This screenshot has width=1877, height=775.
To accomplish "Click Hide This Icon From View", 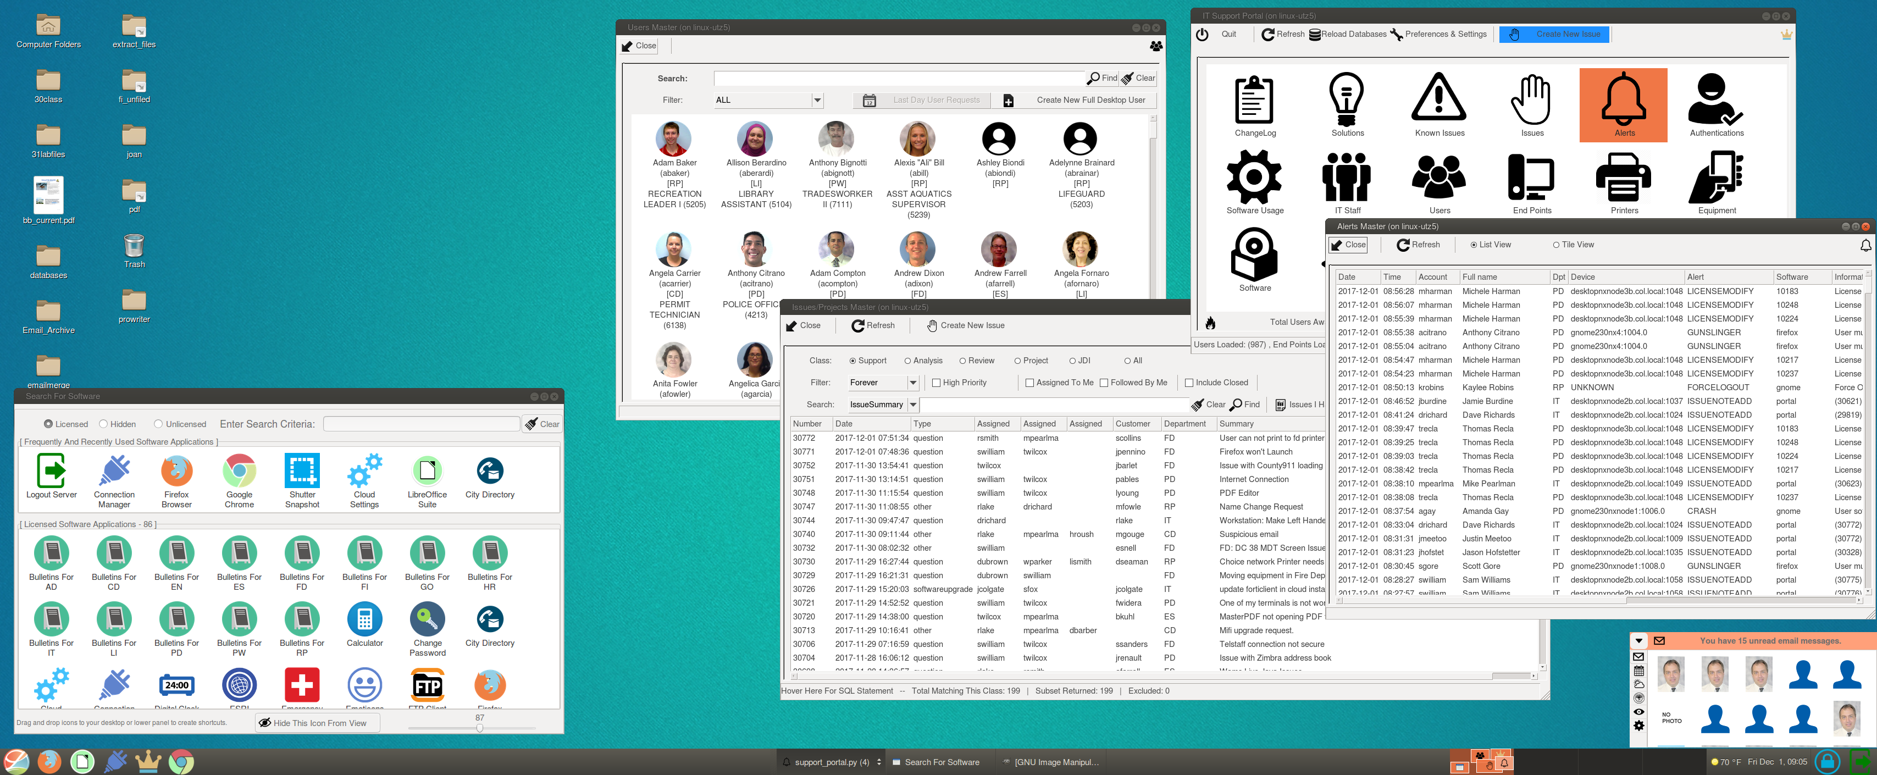I will [x=318, y=723].
